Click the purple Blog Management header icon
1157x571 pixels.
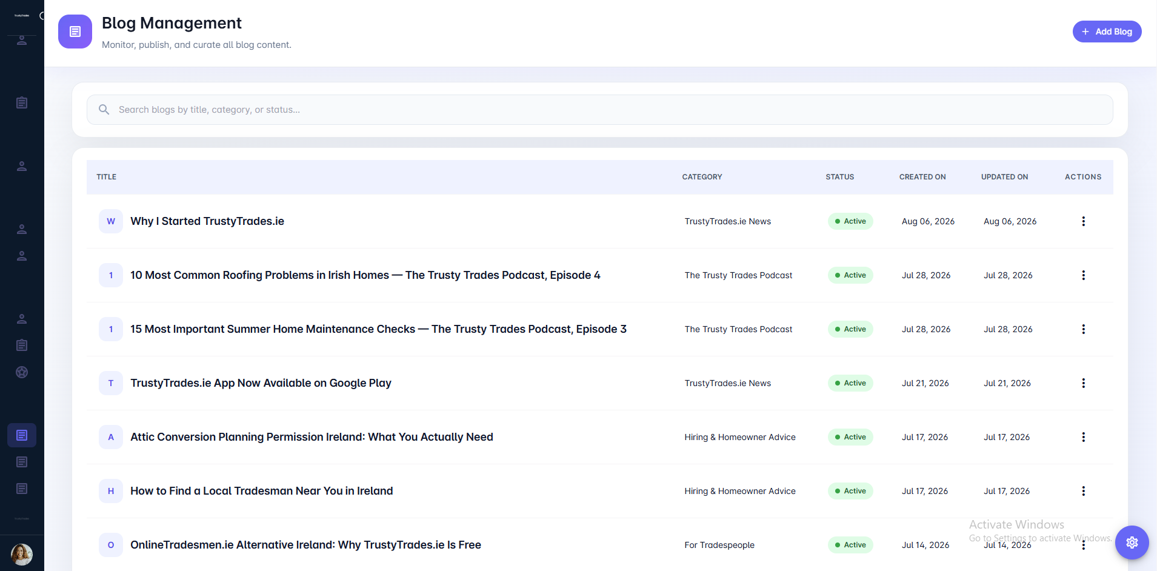[x=75, y=32]
